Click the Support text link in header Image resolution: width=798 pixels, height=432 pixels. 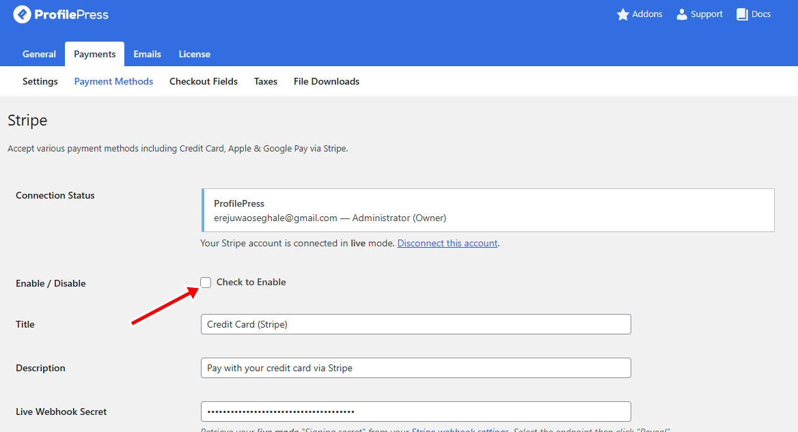click(706, 14)
